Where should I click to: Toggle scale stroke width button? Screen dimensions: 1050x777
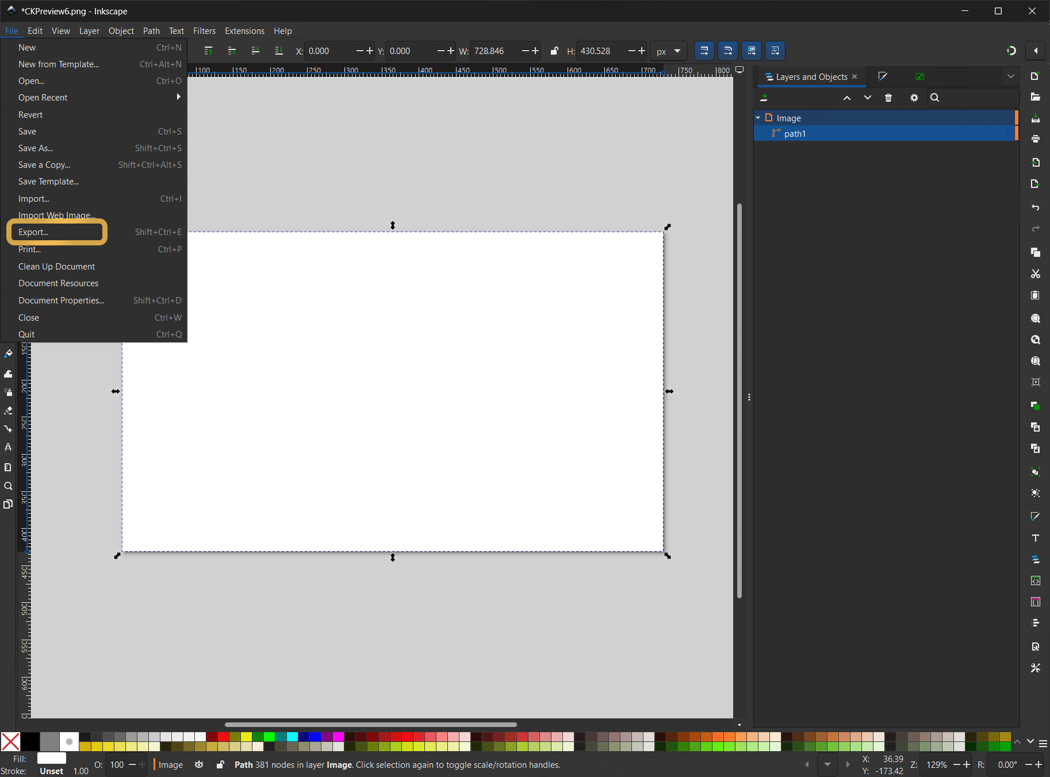click(704, 51)
